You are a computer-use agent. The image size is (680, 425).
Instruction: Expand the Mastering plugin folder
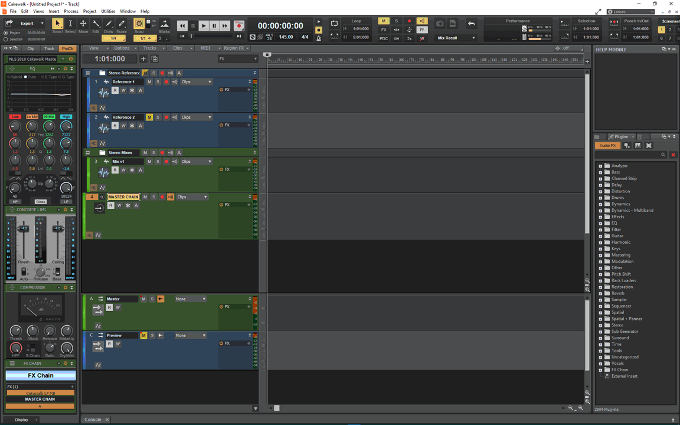click(601, 255)
